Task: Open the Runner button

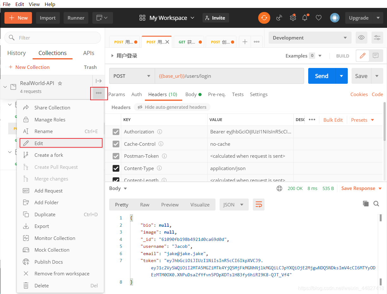Action: pos(76,18)
